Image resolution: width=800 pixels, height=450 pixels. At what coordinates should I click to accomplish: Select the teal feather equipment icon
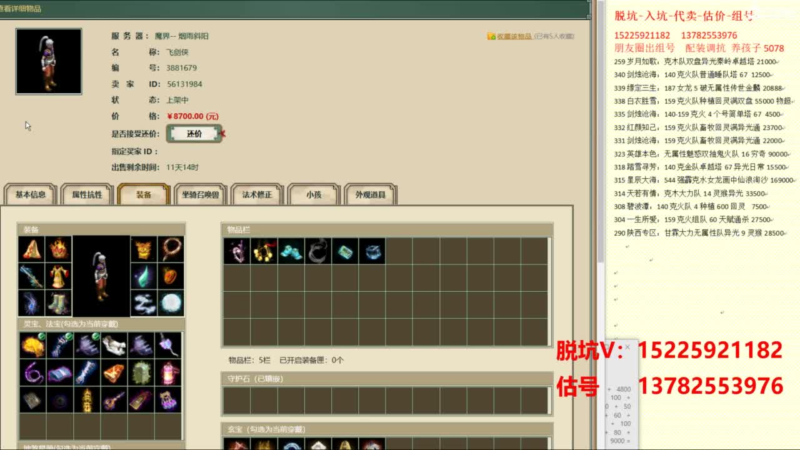[144, 276]
